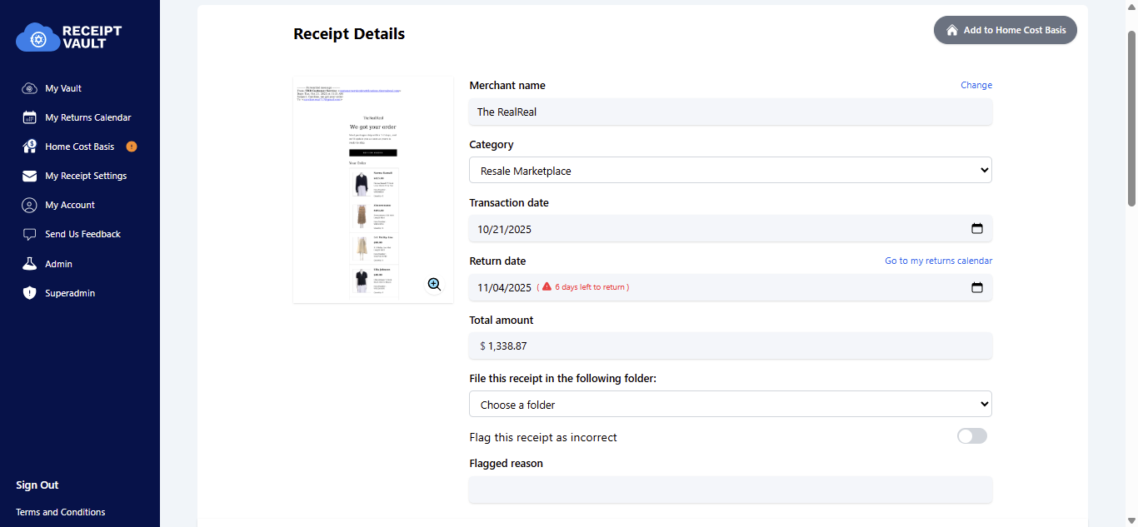This screenshot has width=1138, height=527.
Task: Open the Transaction date calendar picker icon
Action: tap(977, 229)
